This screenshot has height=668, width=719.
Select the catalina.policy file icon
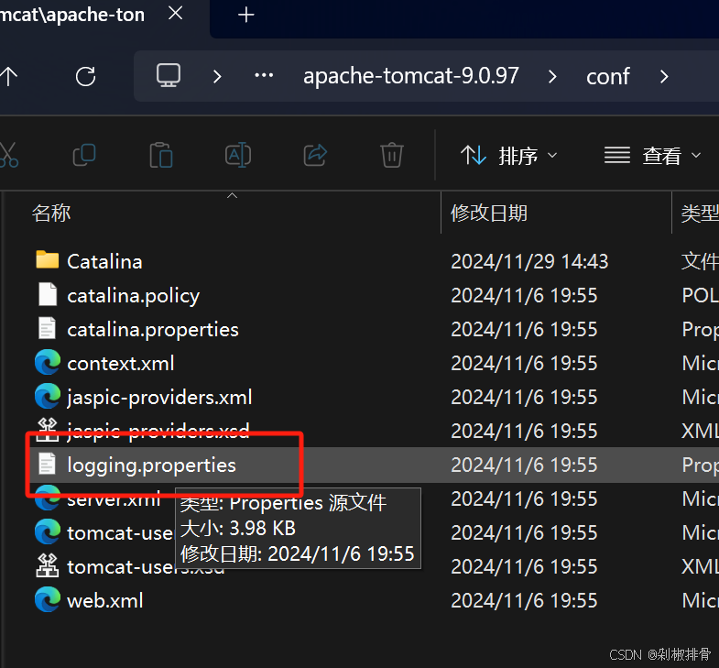[48, 294]
